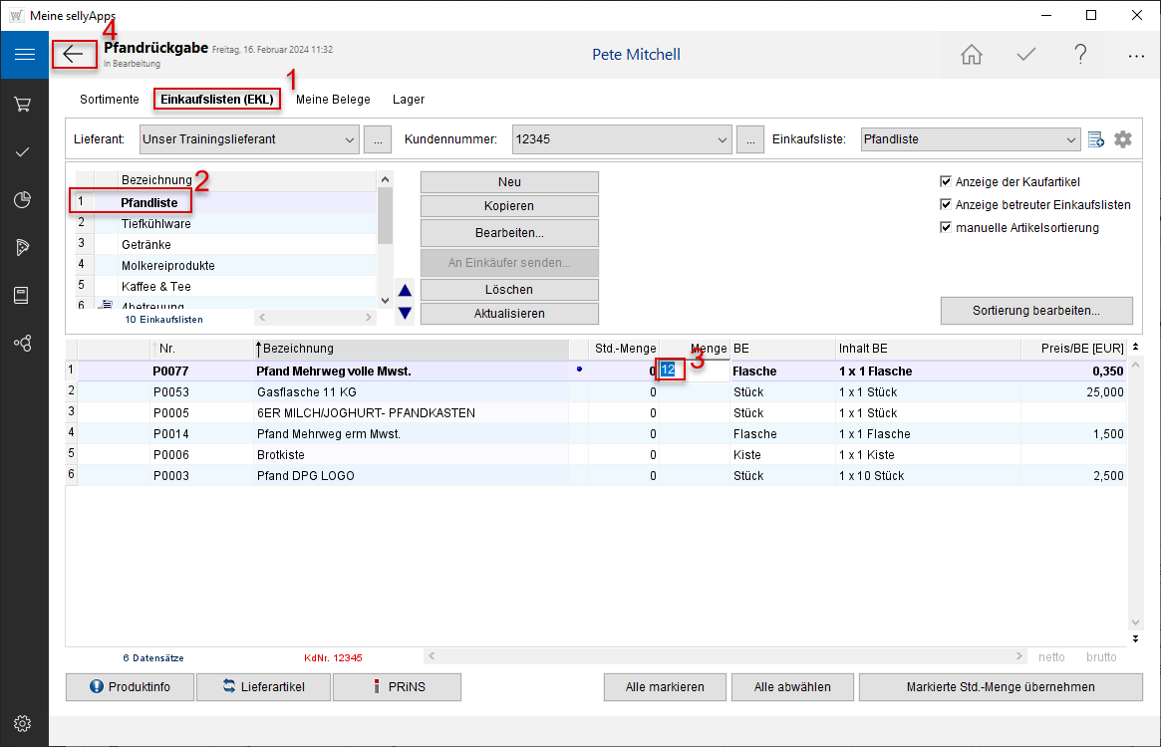Image resolution: width=1161 pixels, height=747 pixels.
Task: Expand the Einkaufsliste combo box
Action: [x=1070, y=139]
